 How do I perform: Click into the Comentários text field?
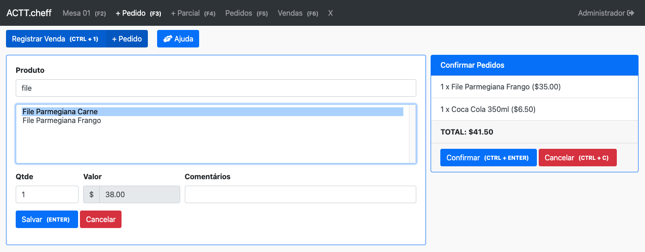(300, 194)
